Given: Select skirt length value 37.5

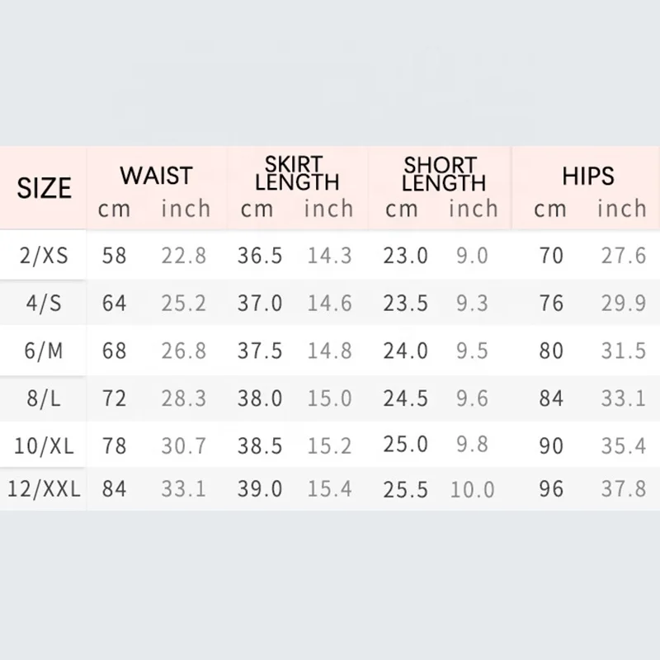Looking at the screenshot, I should pos(260,351).
